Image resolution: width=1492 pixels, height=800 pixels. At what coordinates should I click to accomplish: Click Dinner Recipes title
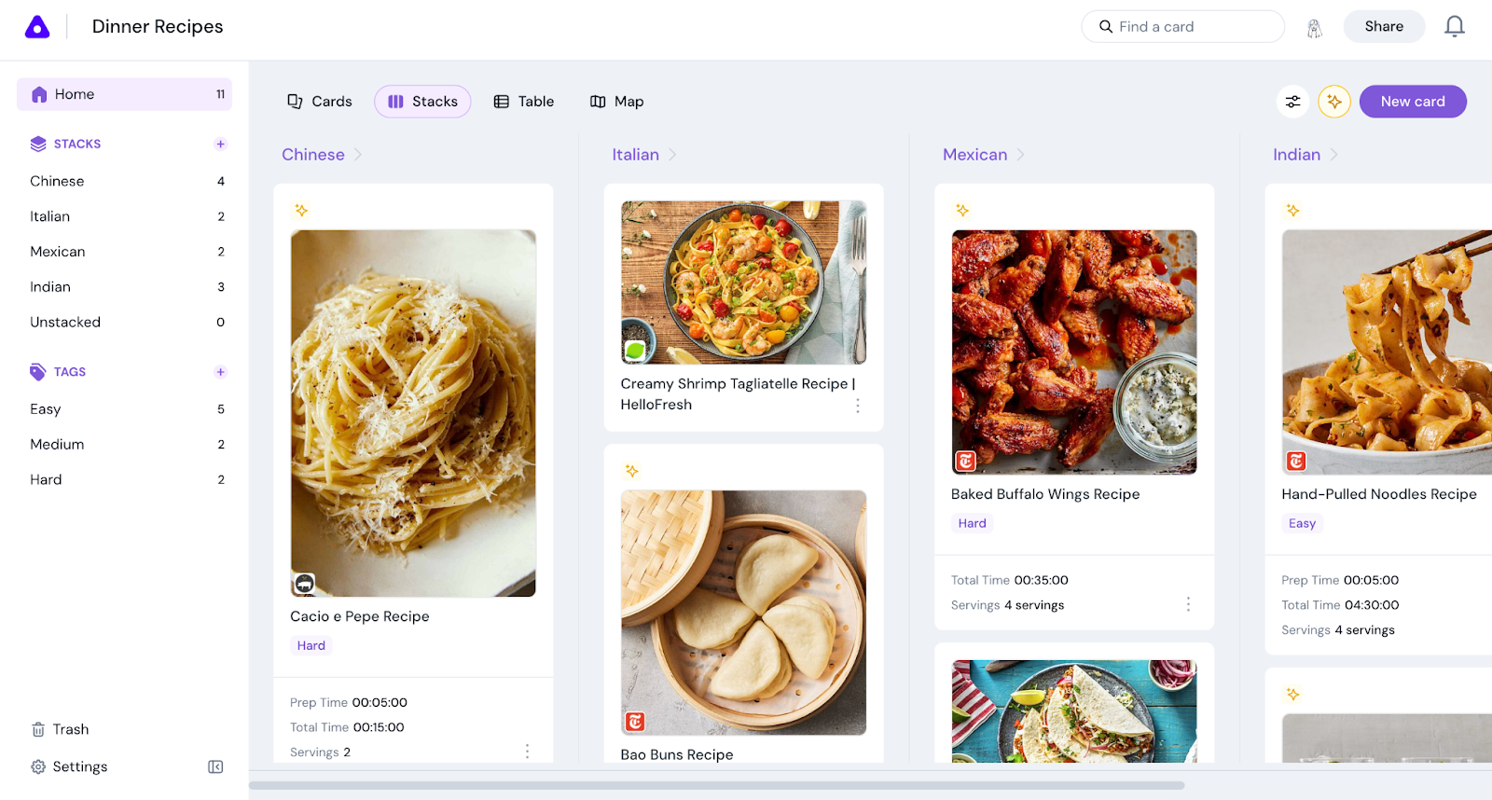pyautogui.click(x=158, y=27)
